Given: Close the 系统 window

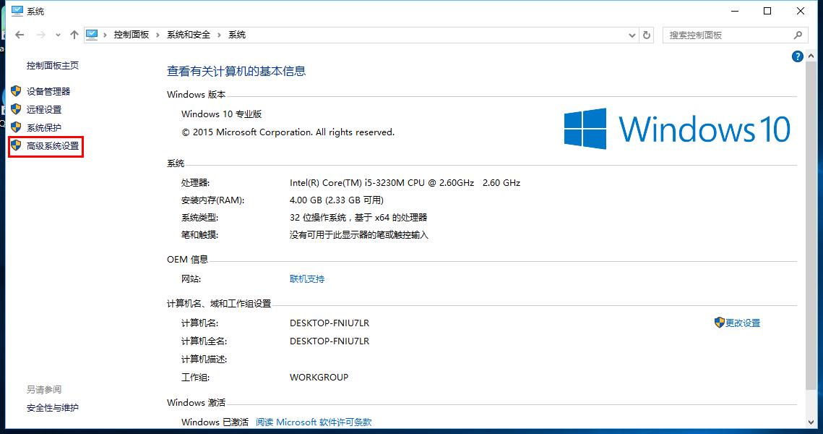Looking at the screenshot, I should point(801,11).
